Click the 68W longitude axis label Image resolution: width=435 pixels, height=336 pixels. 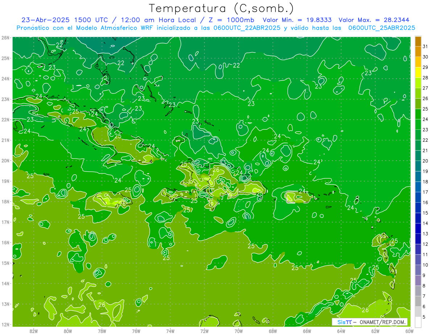point(273,331)
